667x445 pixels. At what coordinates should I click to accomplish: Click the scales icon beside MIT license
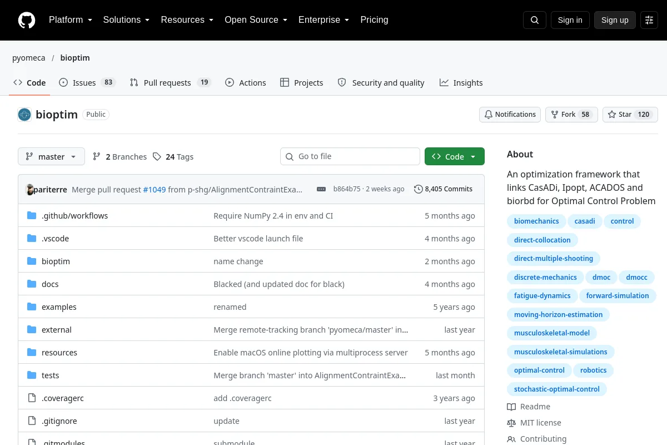(511, 423)
